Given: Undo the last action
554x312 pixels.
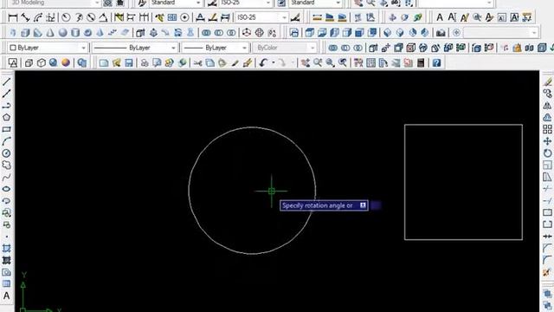Looking at the screenshot, I should [x=263, y=62].
